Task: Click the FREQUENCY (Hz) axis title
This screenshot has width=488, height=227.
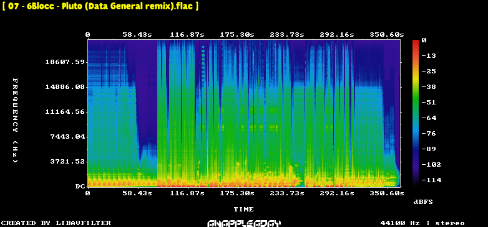Action: click(x=15, y=120)
